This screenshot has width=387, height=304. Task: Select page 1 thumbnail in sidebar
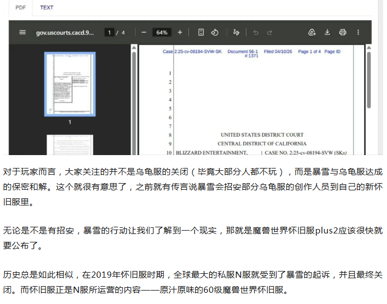tap(70, 84)
